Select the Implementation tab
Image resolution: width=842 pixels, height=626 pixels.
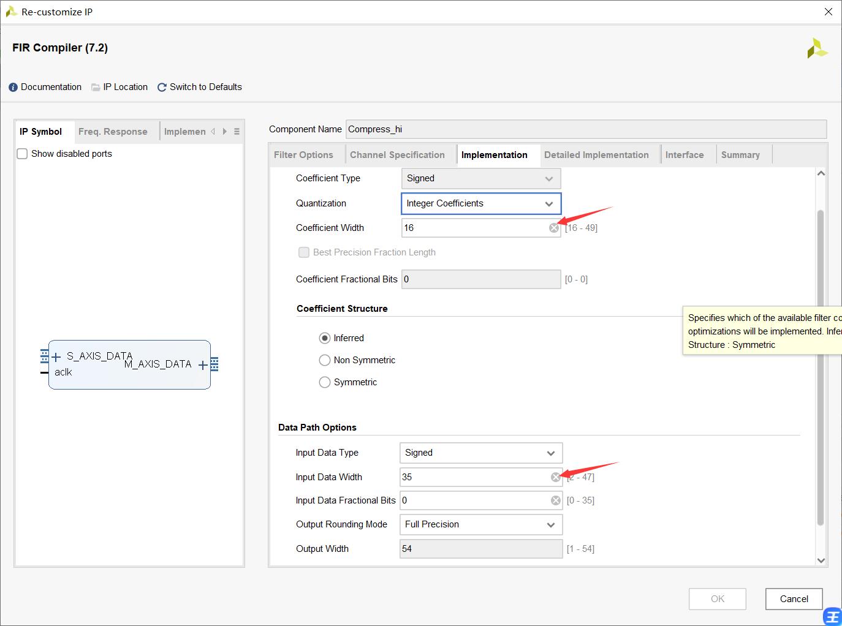click(495, 155)
